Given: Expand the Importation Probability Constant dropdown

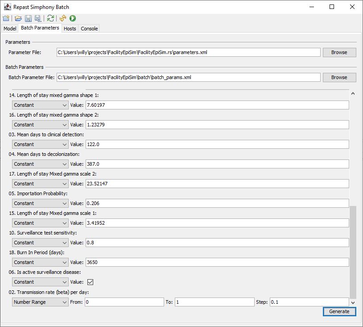Looking at the screenshot, I should coord(40,203).
